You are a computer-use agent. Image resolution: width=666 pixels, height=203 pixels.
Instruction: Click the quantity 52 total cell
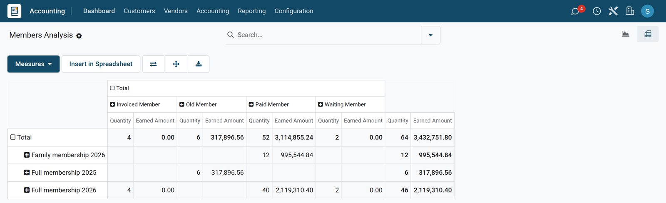click(x=259, y=137)
